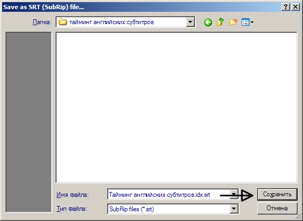Viewport: 303px width, 221px height.
Task: Expand the small arrow beside Views icon
Action: pos(252,23)
